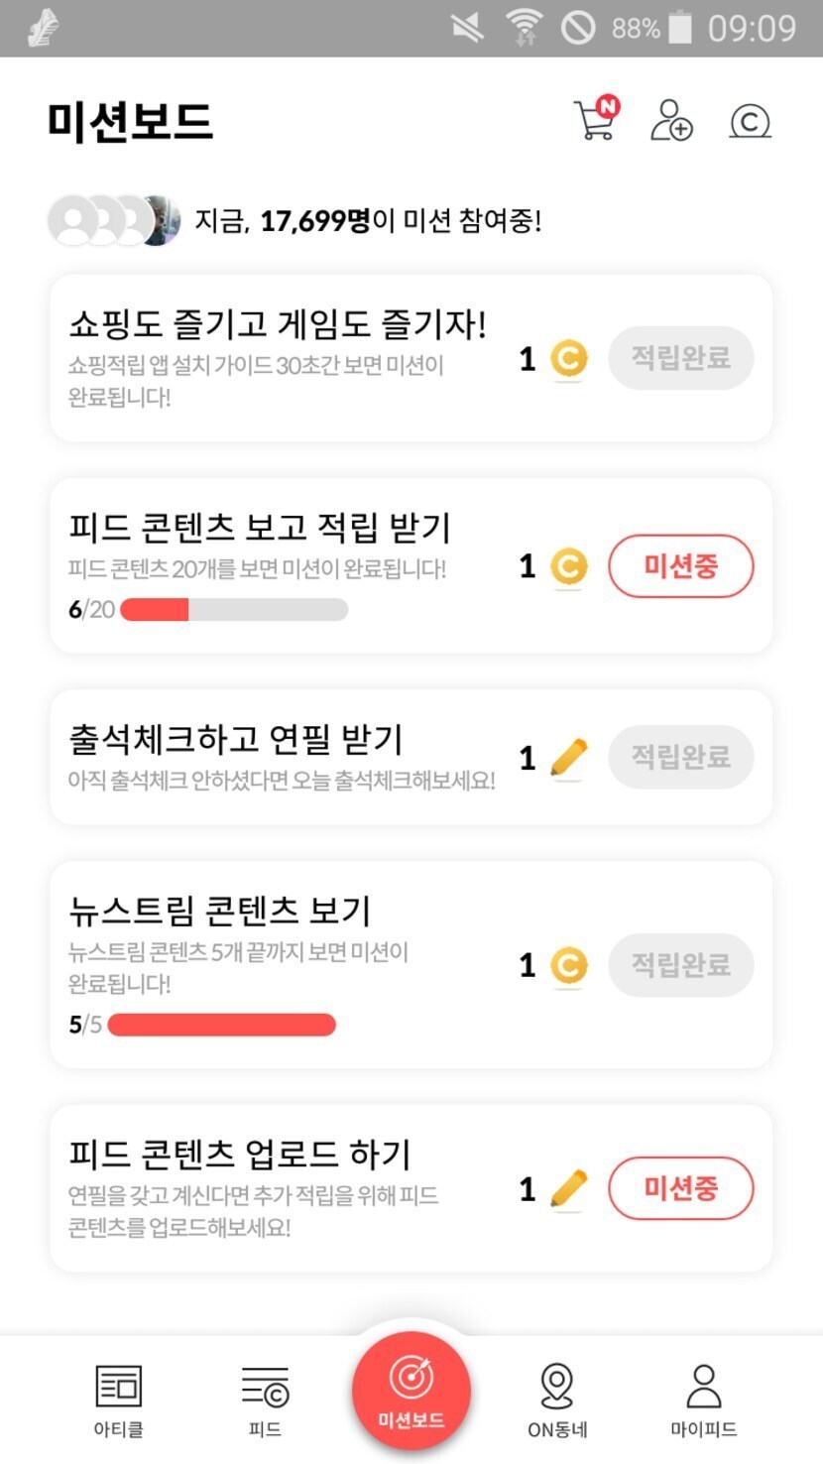The image size is (823, 1464).
Task: Click the 6/20 feed progress bar
Action: [x=234, y=610]
